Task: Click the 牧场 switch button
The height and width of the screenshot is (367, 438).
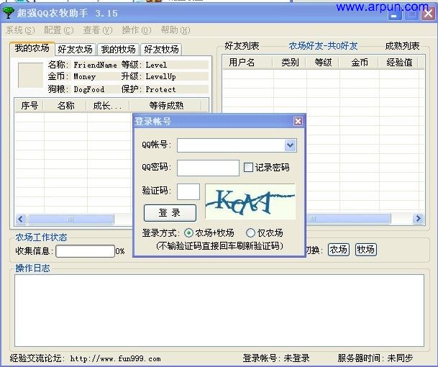Action: point(365,250)
